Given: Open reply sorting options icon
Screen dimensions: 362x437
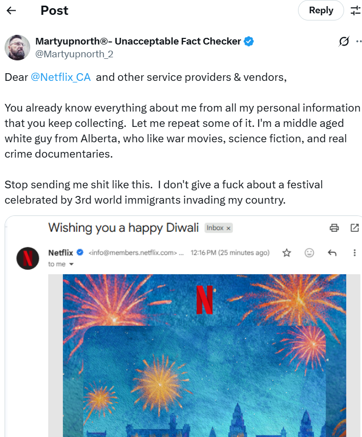Looking at the screenshot, I should click(x=355, y=11).
